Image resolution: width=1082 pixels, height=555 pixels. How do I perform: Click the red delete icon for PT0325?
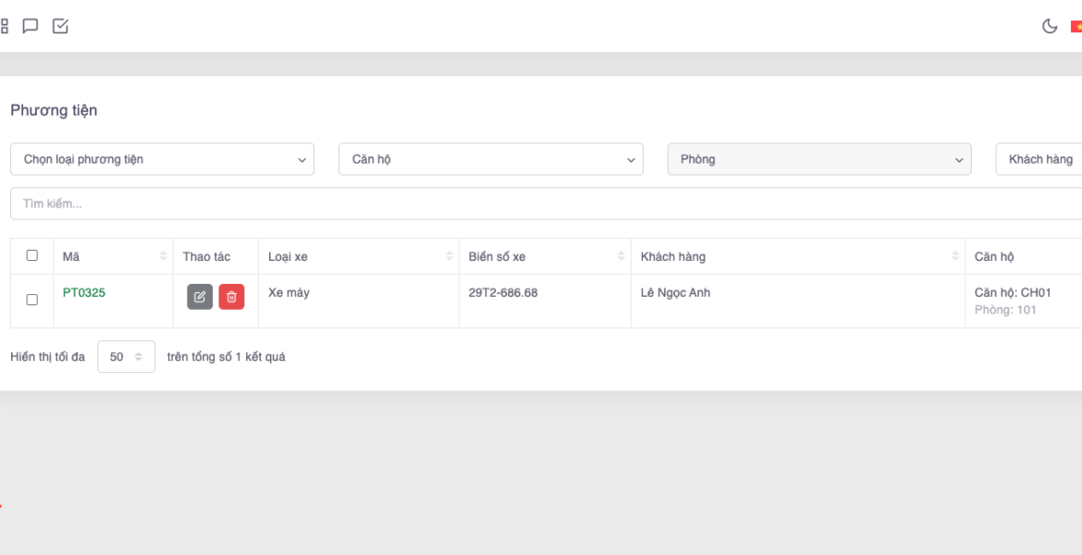(x=231, y=297)
